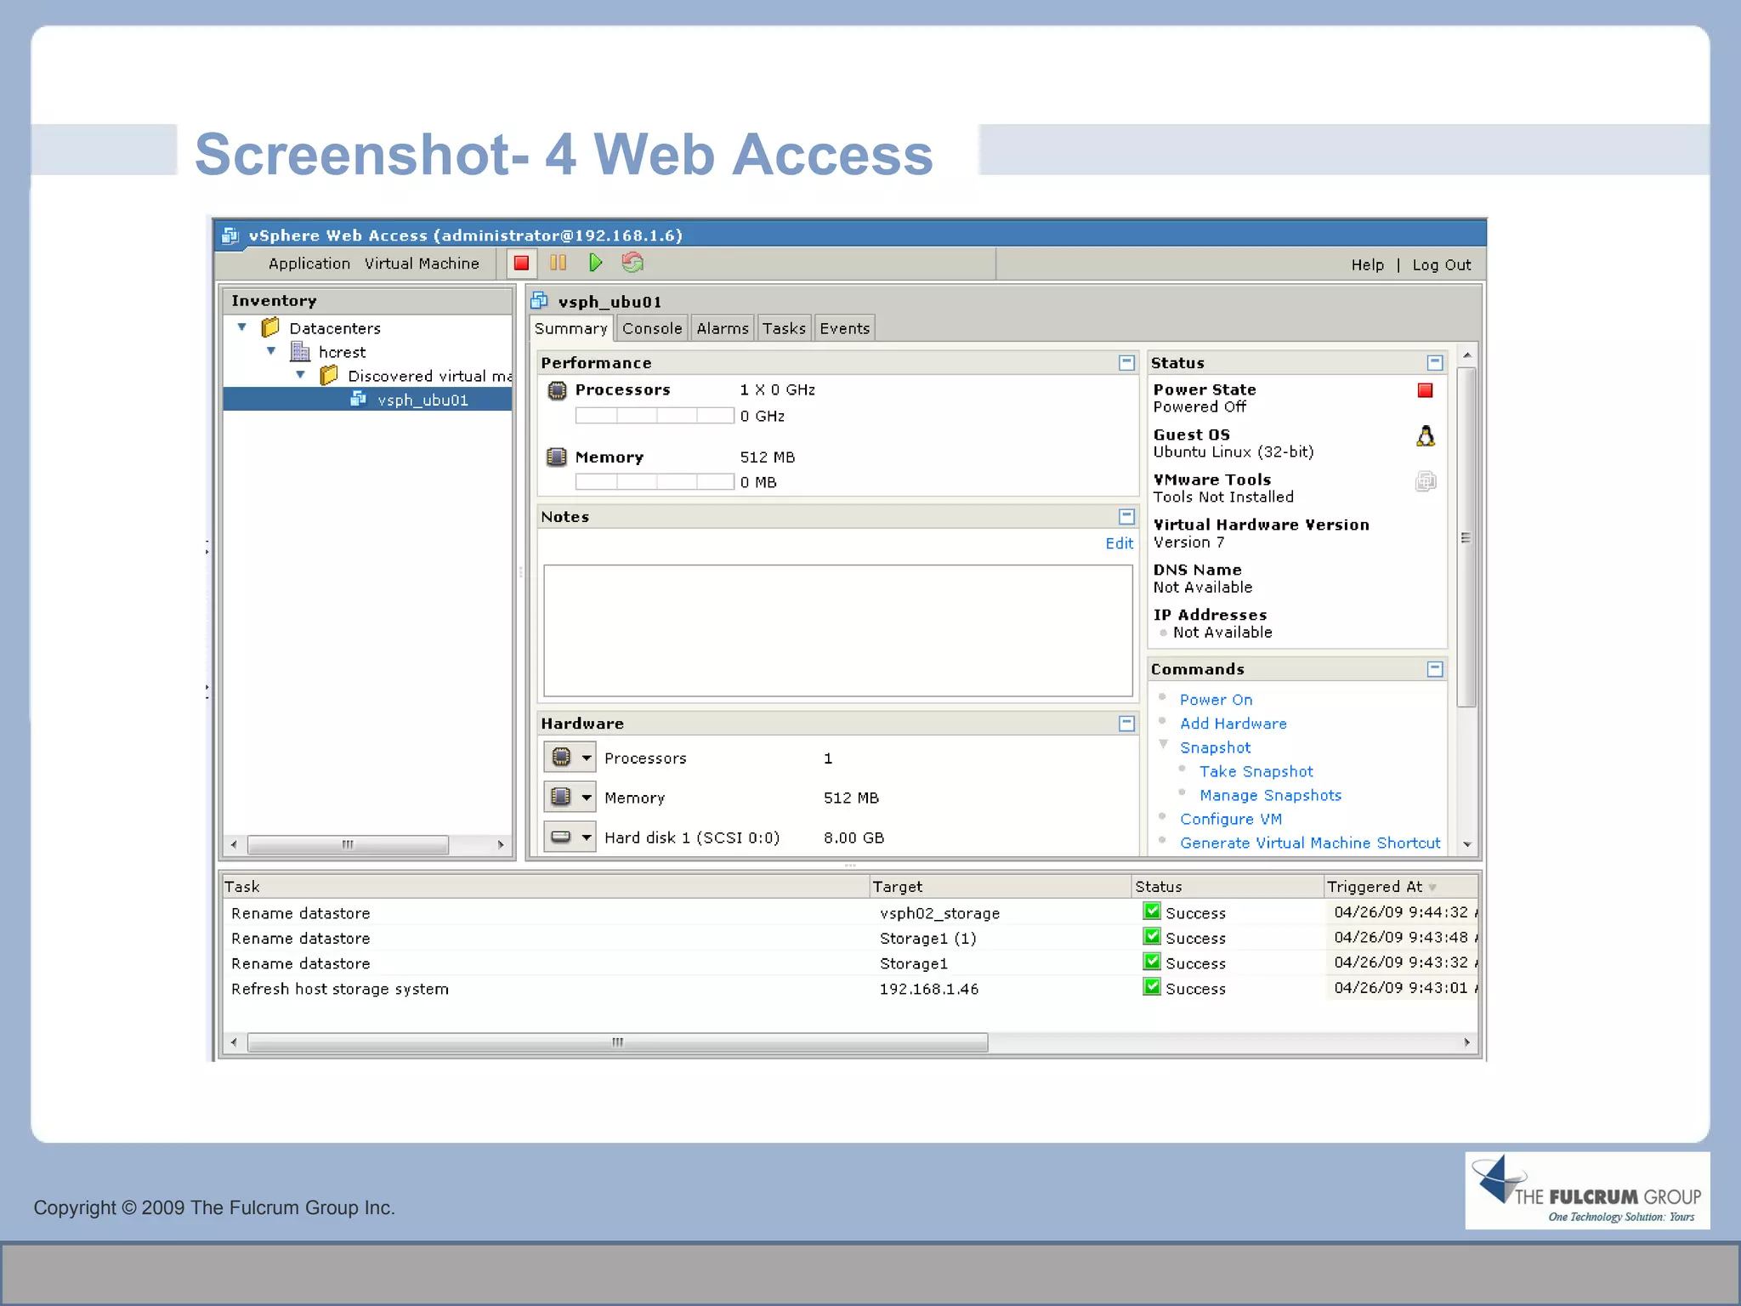Collapse the Notes panel
Viewport: 1741px width, 1306px height.
pyautogui.click(x=1126, y=517)
